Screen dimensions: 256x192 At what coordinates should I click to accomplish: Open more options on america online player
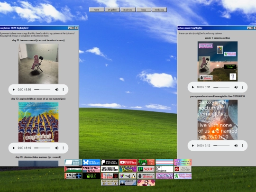pos(242,87)
